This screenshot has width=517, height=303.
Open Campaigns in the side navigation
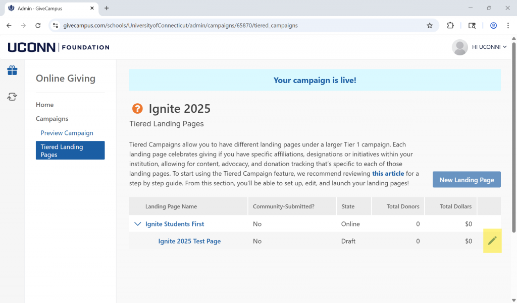coord(52,119)
